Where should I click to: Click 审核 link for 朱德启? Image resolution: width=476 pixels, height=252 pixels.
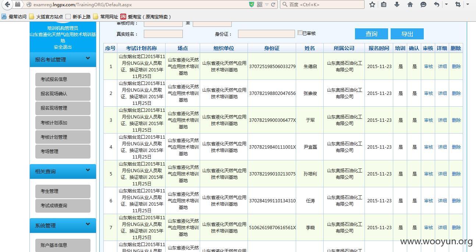point(428,67)
